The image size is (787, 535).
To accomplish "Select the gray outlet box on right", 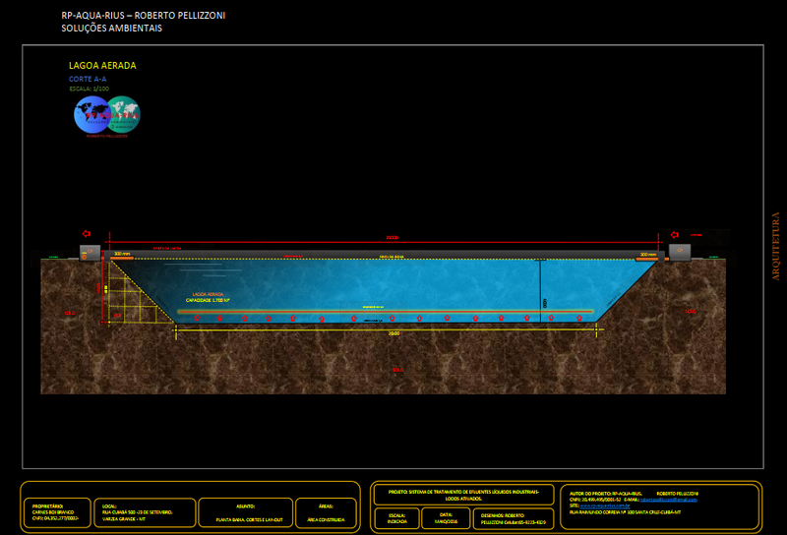I will [x=679, y=253].
